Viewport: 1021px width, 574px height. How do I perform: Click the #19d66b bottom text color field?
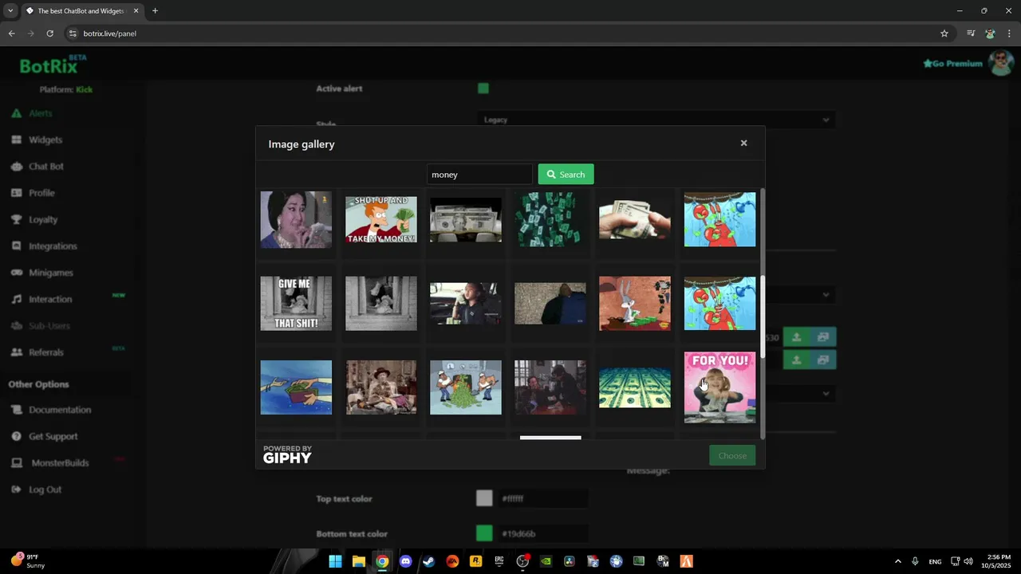543,533
